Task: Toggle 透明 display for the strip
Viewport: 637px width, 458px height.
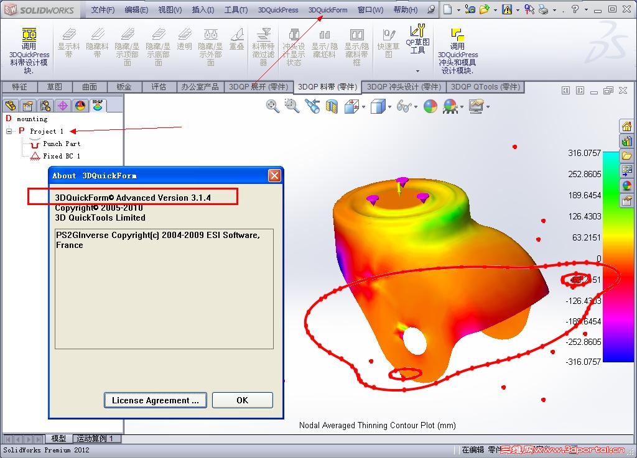Action: [185, 37]
